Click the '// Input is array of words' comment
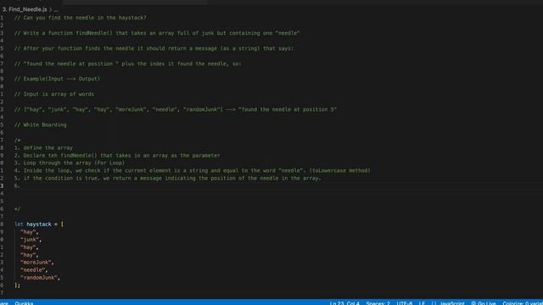Screen dimensions: 543x305 54,94
